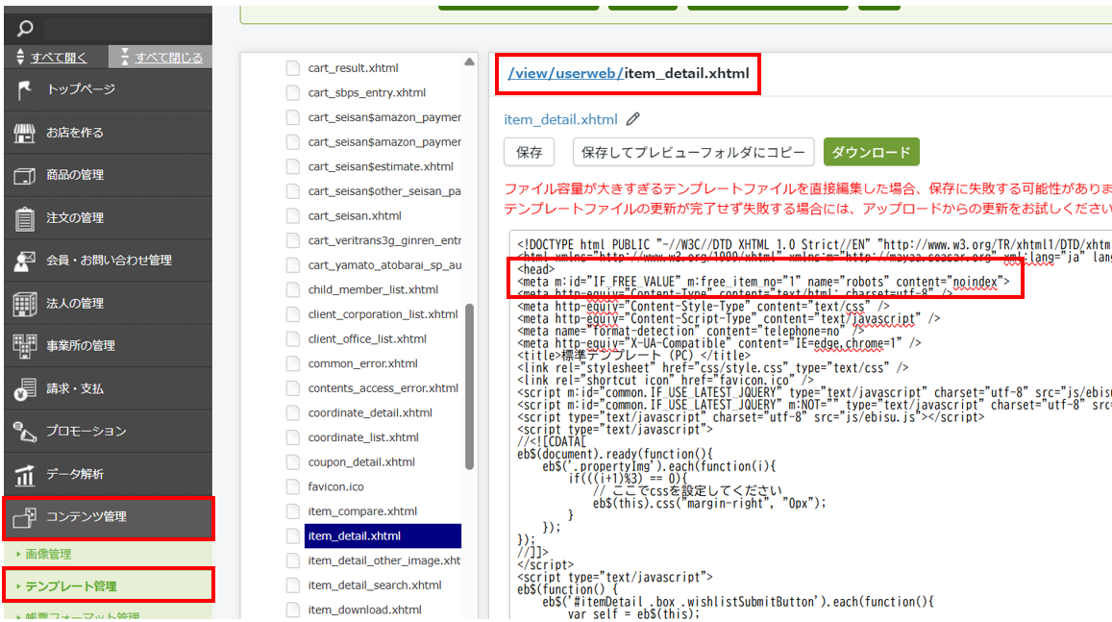Click the プロモーション icon
The image size is (1112, 622).
coord(25,432)
